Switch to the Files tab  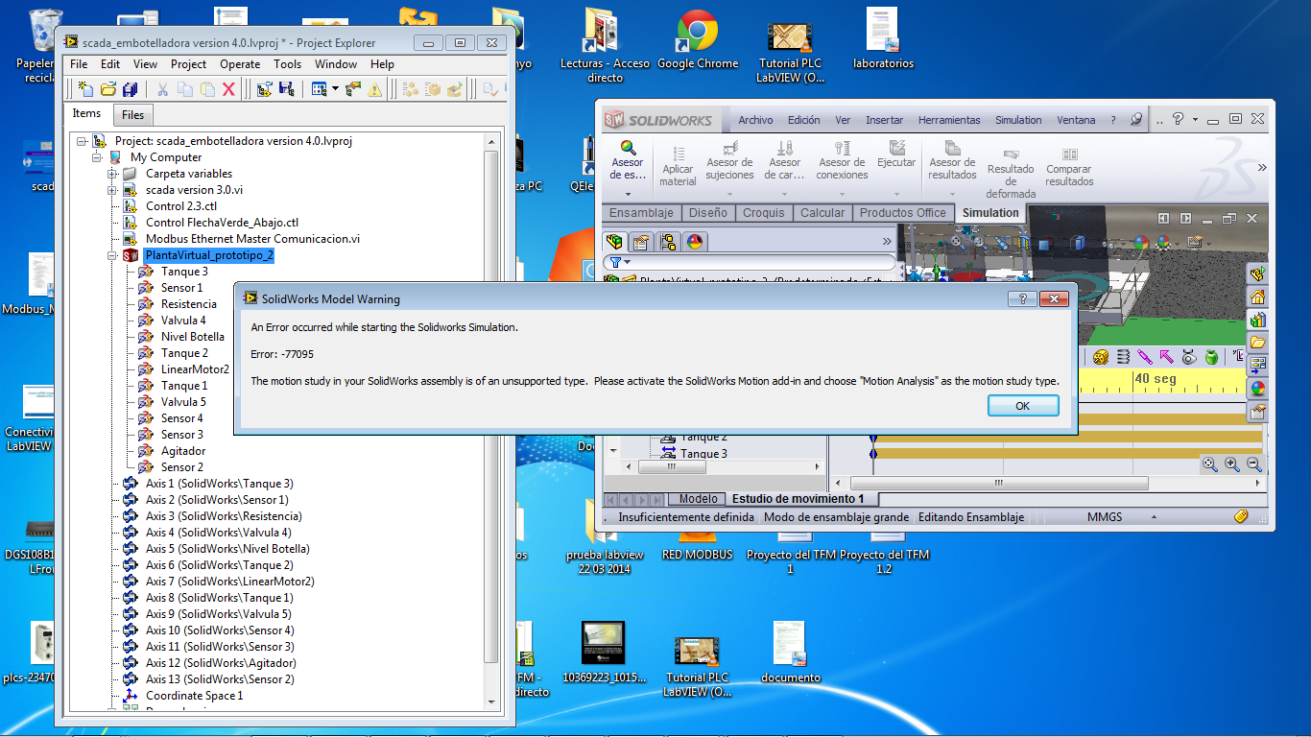click(133, 115)
